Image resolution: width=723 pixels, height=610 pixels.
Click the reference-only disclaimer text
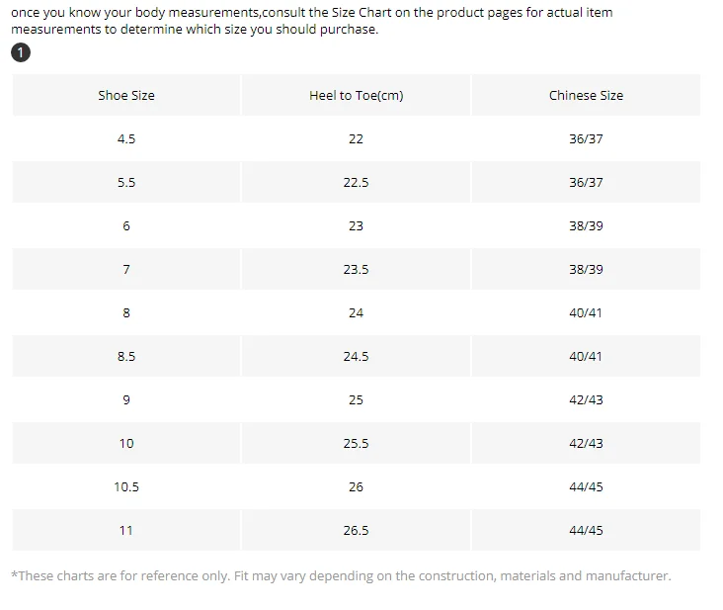[x=341, y=576]
